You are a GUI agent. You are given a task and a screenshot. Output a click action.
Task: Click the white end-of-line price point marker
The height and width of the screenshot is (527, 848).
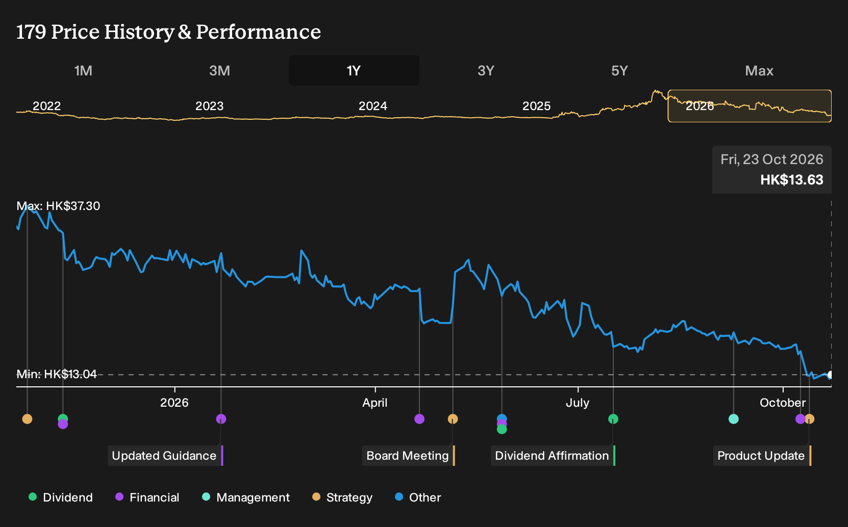(830, 375)
